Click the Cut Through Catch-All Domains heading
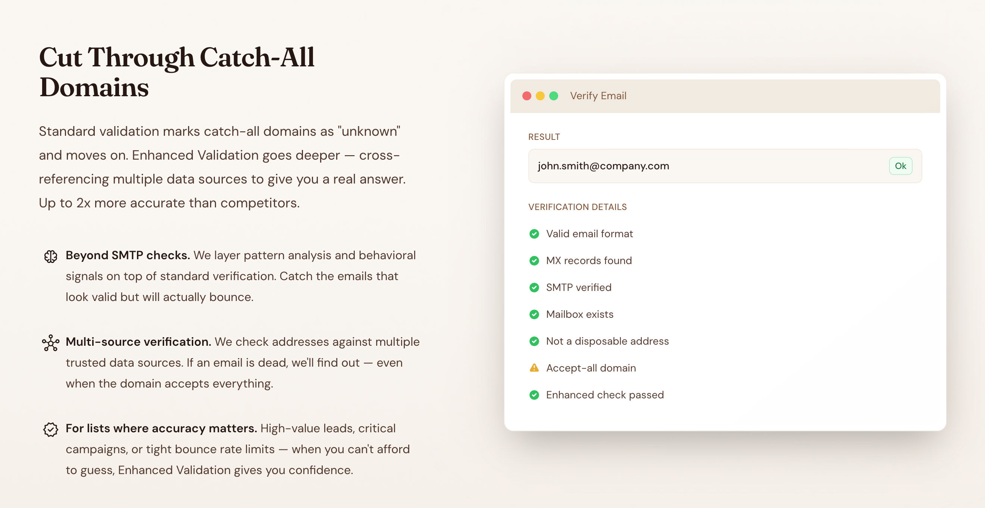Viewport: 985px width, 508px height. tap(176, 72)
